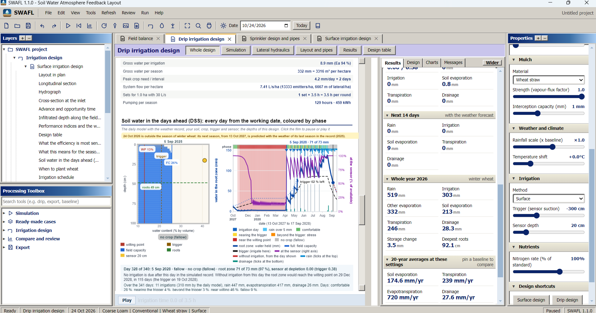Click the sun weather icon beside Date
Screen dimensions: 596x313
[x=223, y=26]
